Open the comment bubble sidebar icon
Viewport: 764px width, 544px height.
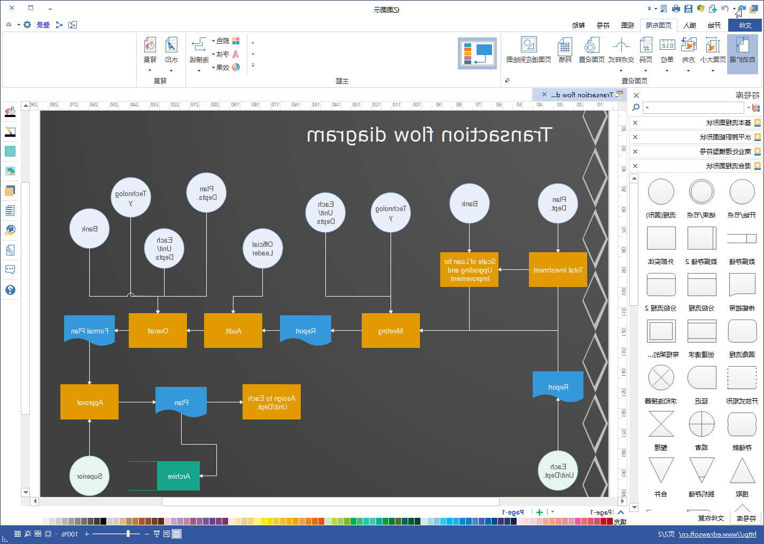pos(10,270)
